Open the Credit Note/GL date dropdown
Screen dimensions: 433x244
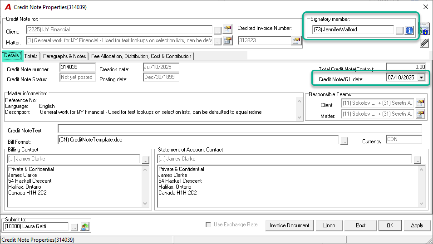421,78
